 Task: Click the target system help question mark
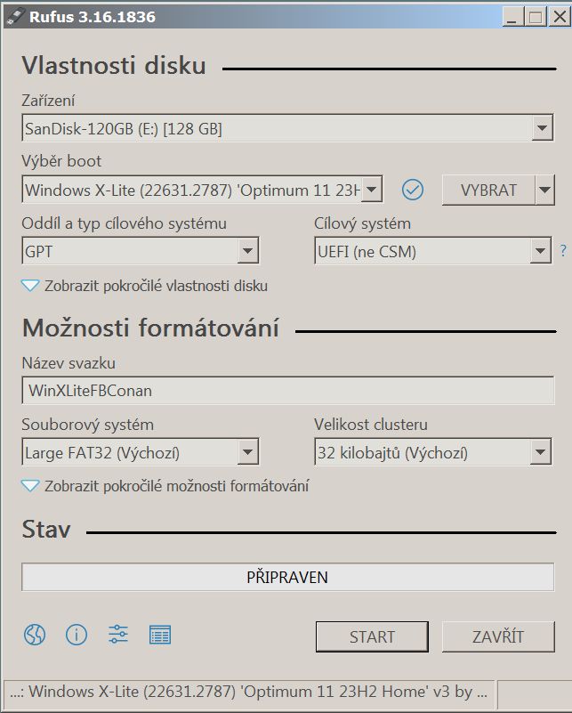[x=563, y=252]
